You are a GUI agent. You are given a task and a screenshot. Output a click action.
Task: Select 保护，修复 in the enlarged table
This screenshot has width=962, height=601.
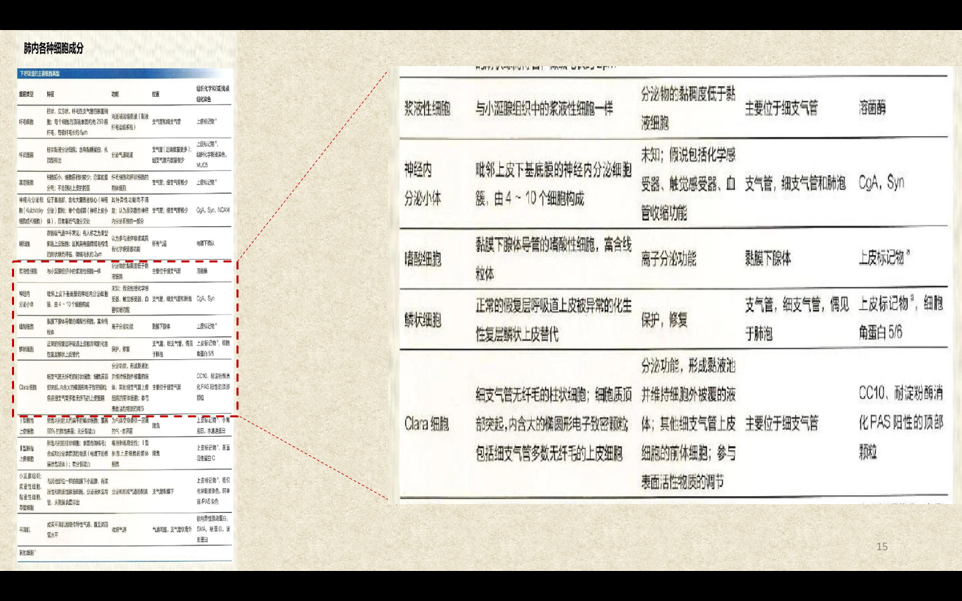664,320
